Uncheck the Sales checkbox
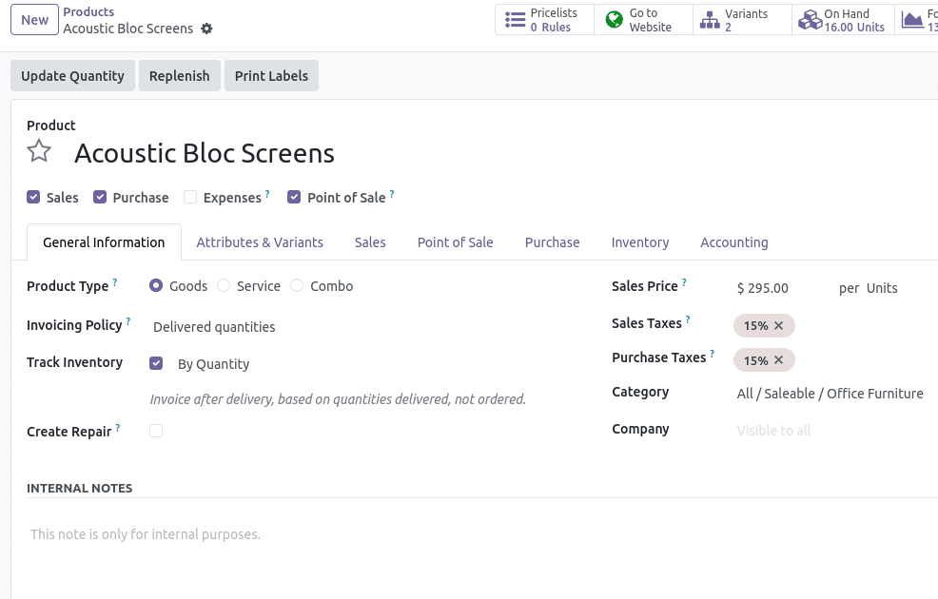Screen dimensions: 938x599 (33, 197)
